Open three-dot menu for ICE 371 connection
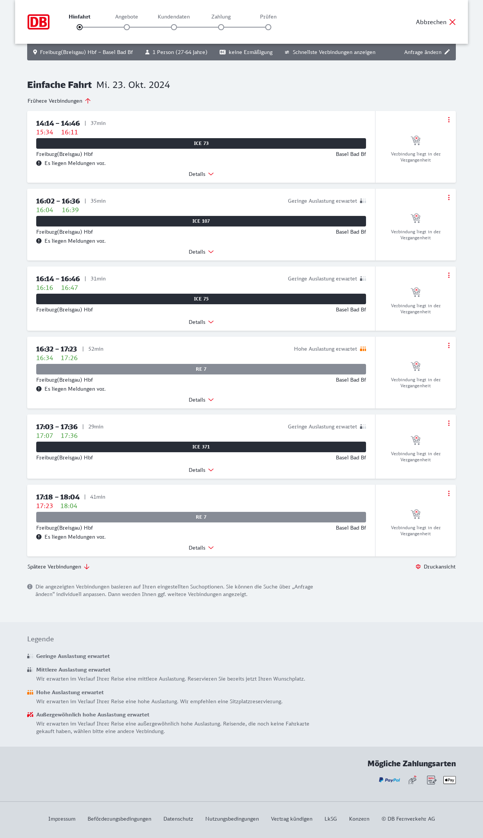The width and height of the screenshot is (483, 838). click(x=449, y=423)
